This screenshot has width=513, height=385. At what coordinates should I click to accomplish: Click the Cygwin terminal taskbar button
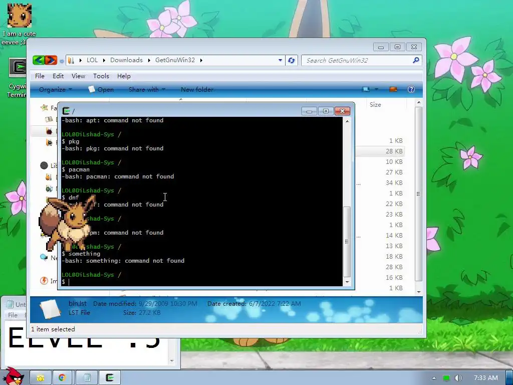110,378
